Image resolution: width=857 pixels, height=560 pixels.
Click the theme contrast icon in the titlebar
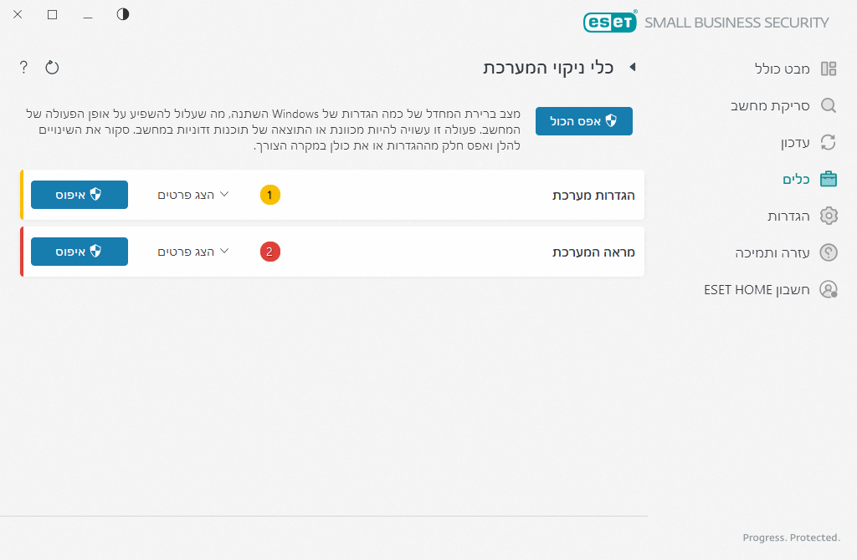tap(122, 14)
